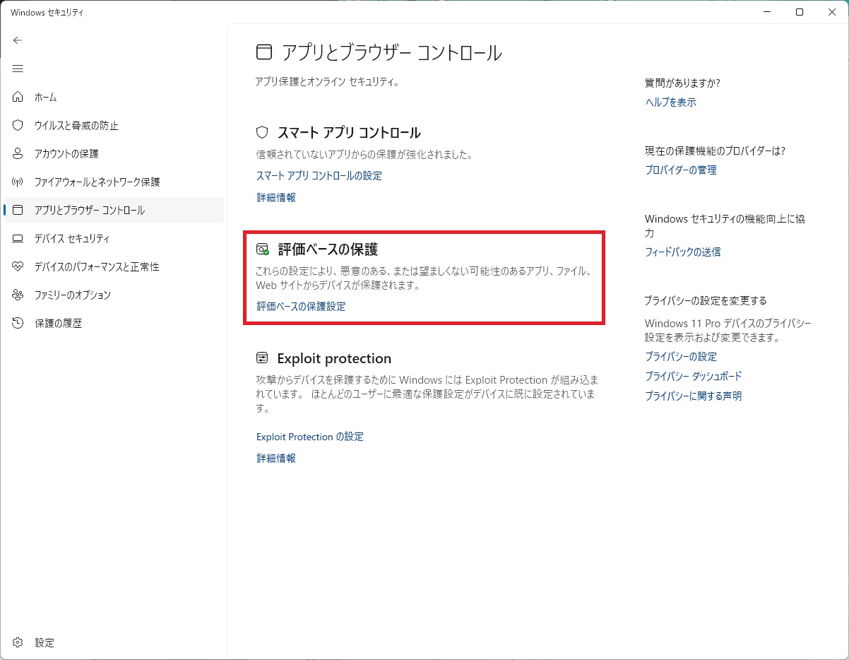The height and width of the screenshot is (660, 849).
Task: Open ファイアウォールとネットワーク保護
Action: click(114, 182)
